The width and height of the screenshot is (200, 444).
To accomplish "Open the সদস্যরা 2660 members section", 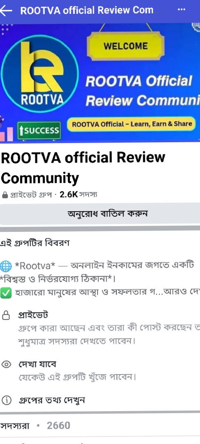I will tap(35, 425).
